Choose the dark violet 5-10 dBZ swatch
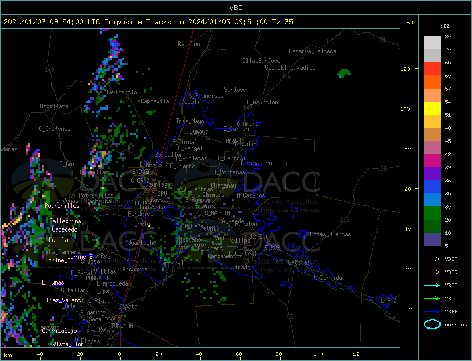The height and width of the screenshot is (361, 472). coord(432,239)
